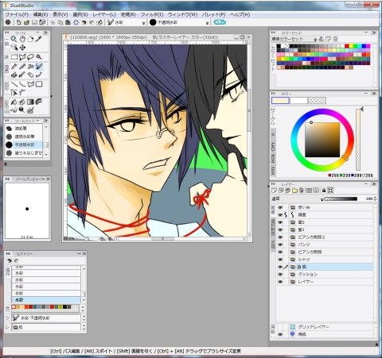
Task: Select the Eraser tool
Action: 30,75
